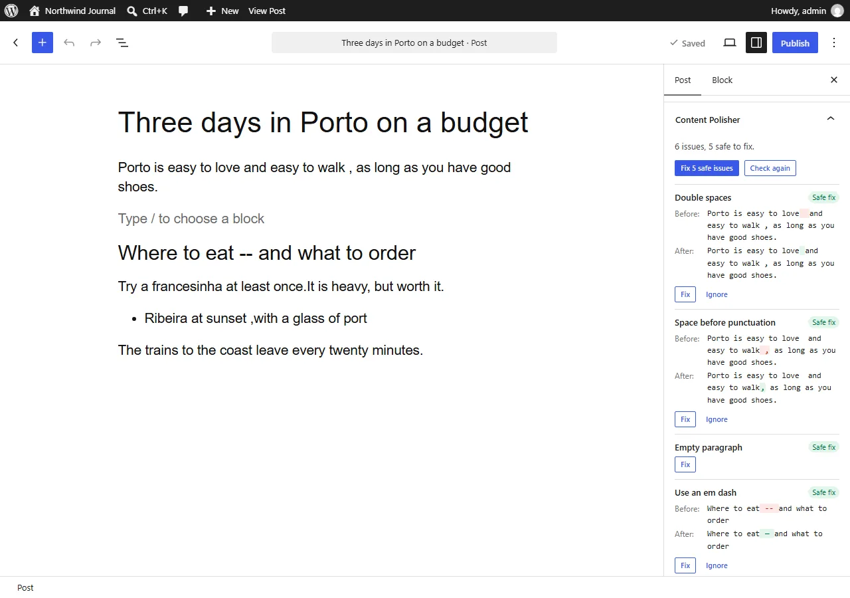850x598 pixels.
Task: Publish the post
Action: coord(795,43)
